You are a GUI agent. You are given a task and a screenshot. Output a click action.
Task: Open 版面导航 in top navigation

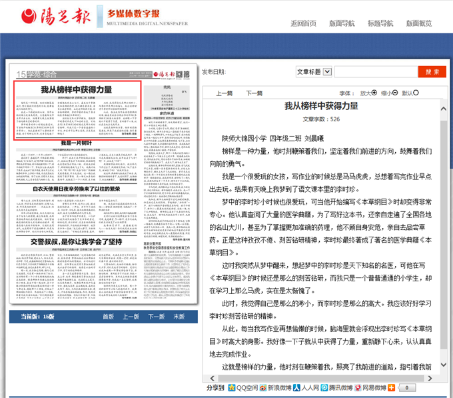[x=342, y=23]
